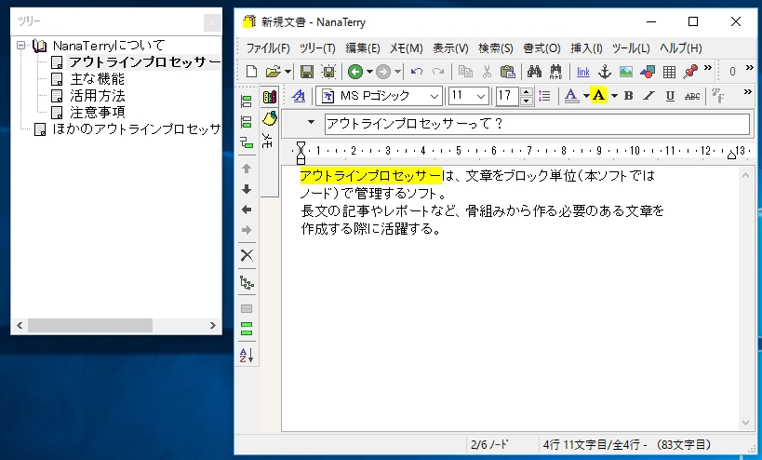Viewport: 762px width, 460px height.
Task: Sort nodes with the A-Z sort icon
Action: point(247,356)
